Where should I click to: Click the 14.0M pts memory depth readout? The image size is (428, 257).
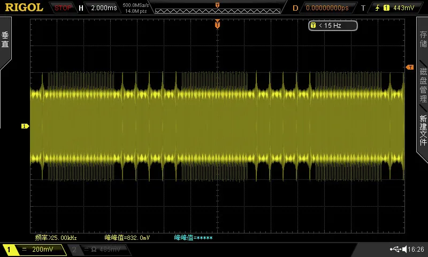pos(136,11)
